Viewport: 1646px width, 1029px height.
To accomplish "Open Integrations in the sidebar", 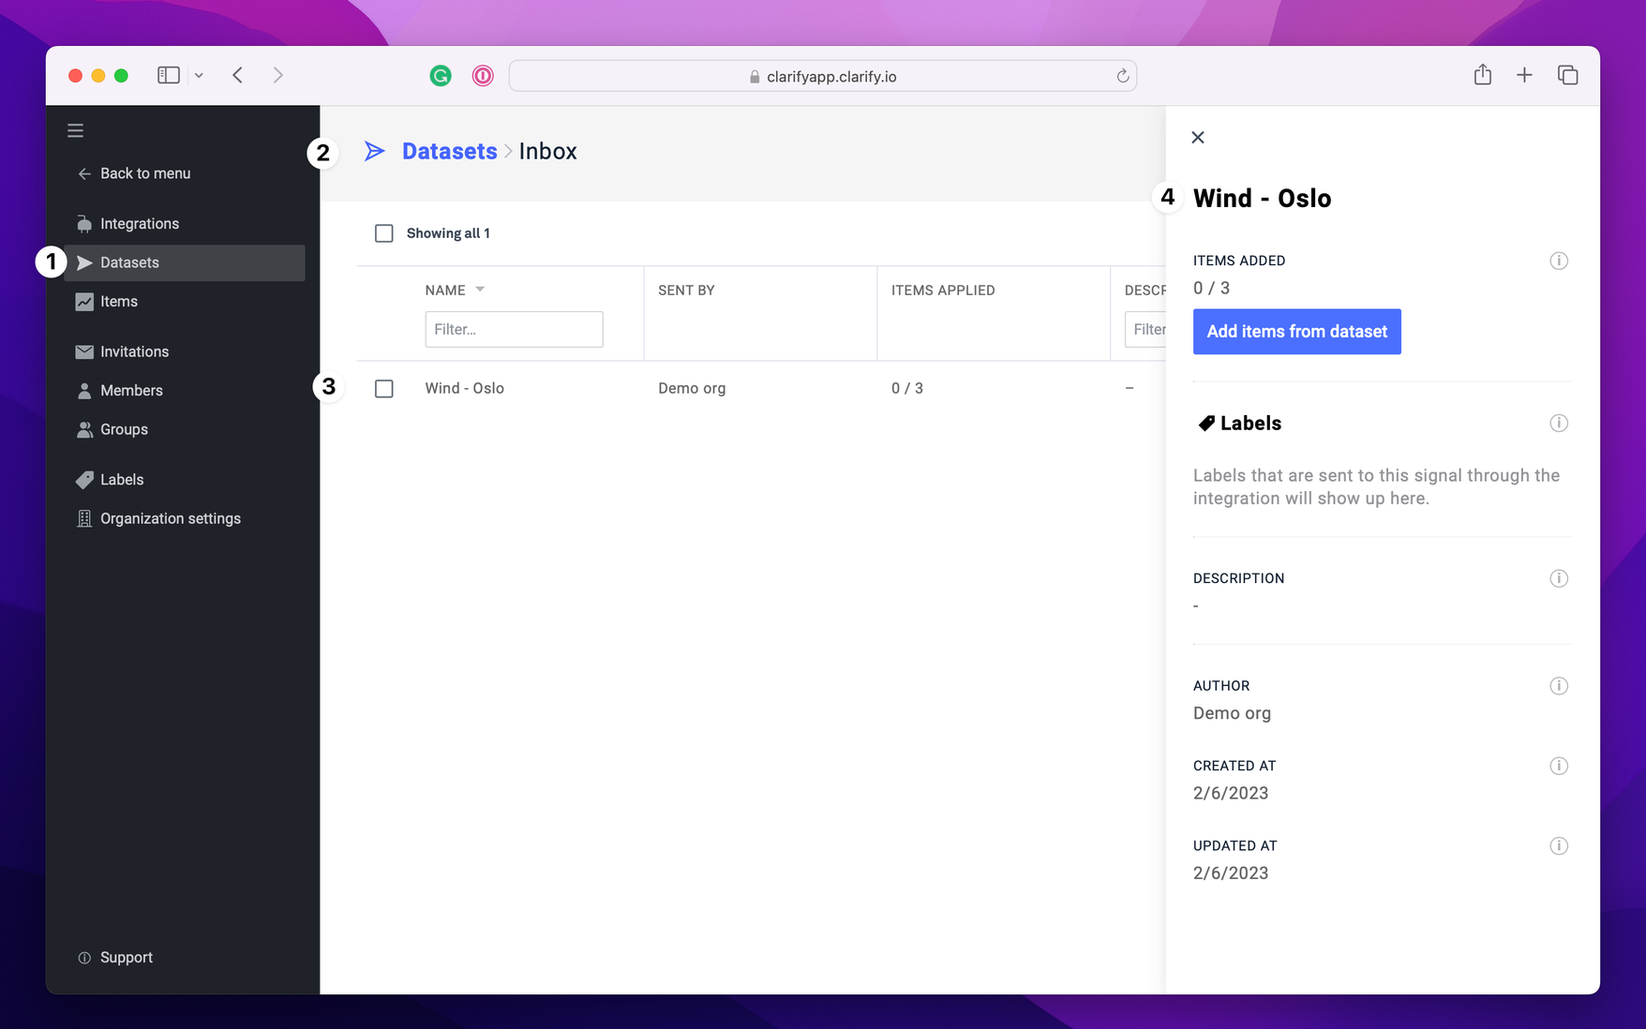I will pyautogui.click(x=127, y=223).
